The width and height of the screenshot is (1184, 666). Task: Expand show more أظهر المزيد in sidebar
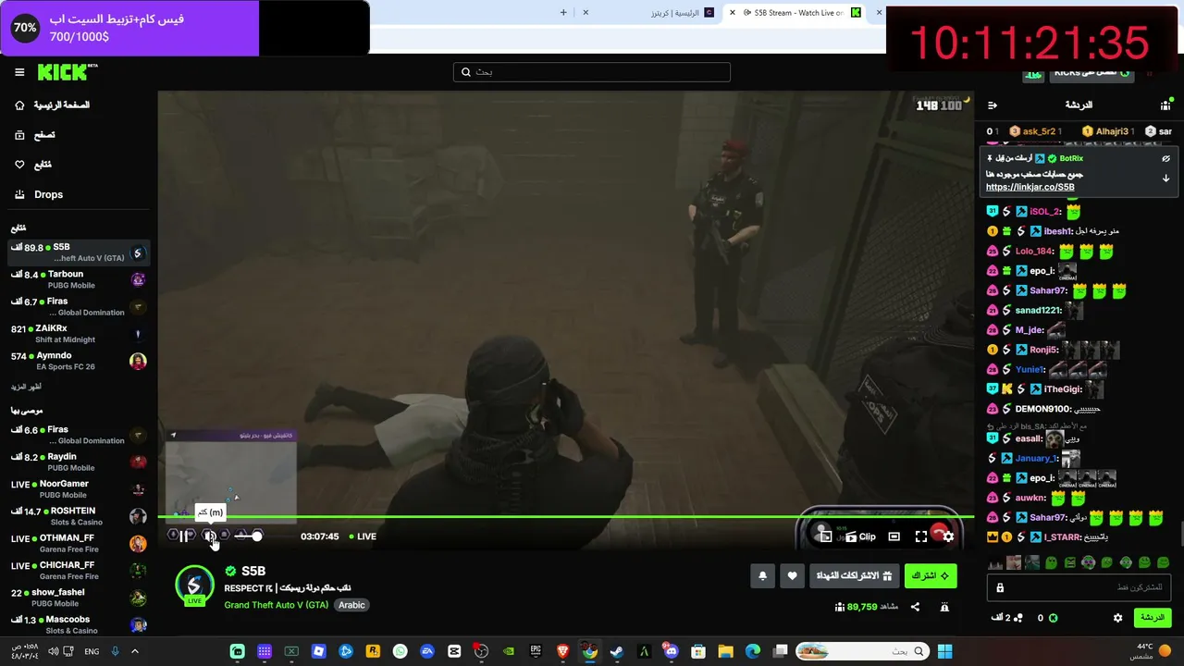[x=27, y=387]
